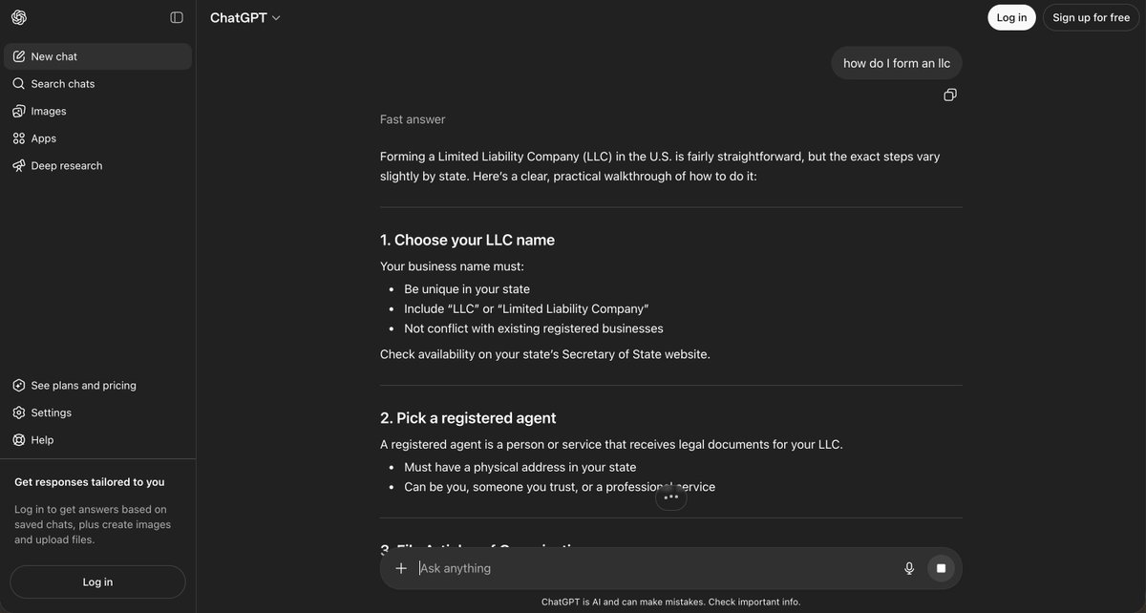
Task: Click heading '1. Choose your LLC name'
Action: click(x=467, y=240)
